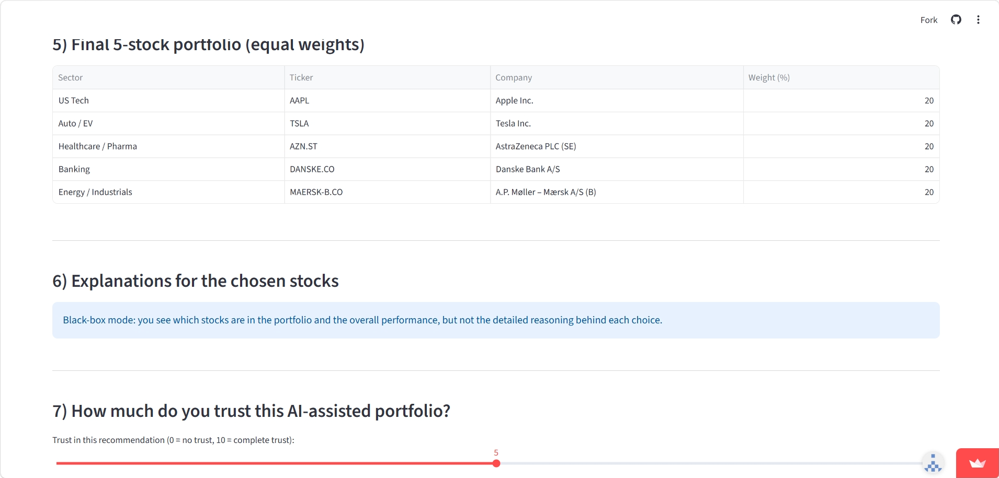
Task: Select the Apple Inc. company cell
Action: [x=617, y=100]
